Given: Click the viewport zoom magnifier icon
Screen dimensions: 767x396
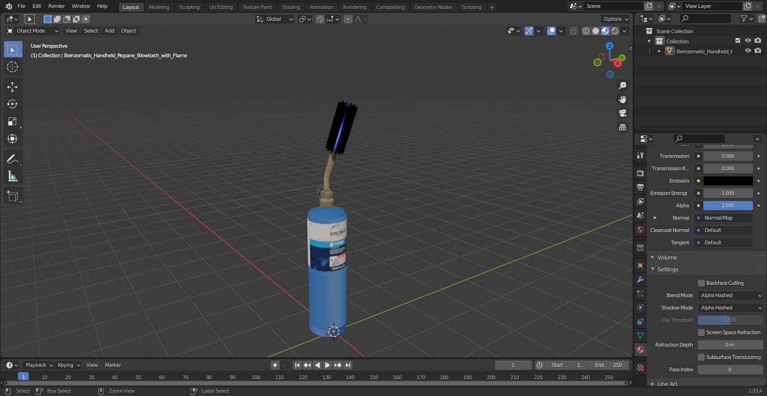Looking at the screenshot, I should tap(623, 85).
